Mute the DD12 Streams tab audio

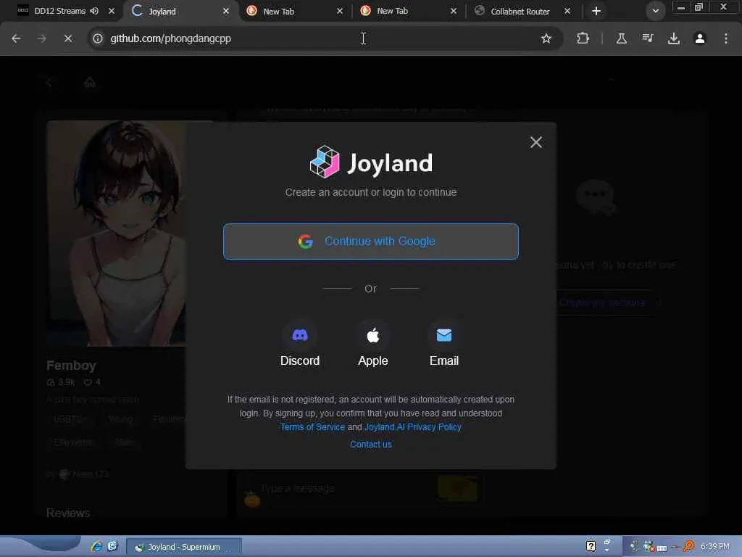[94, 10]
